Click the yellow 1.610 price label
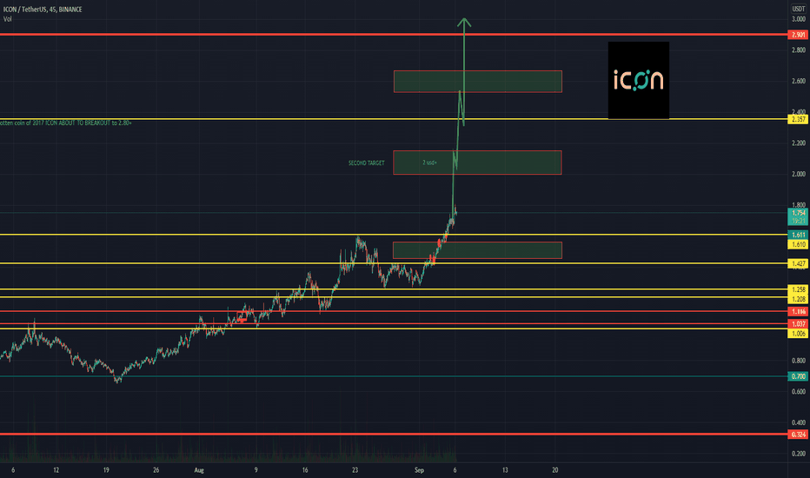The image size is (810, 478). coord(798,244)
